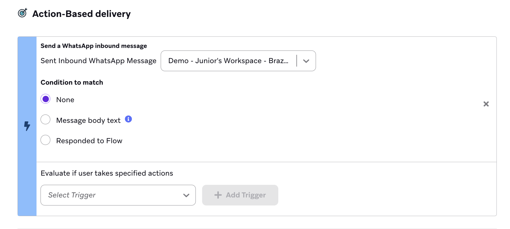Remove the trigger with the X icon
The width and height of the screenshot is (510, 229).
(486, 104)
